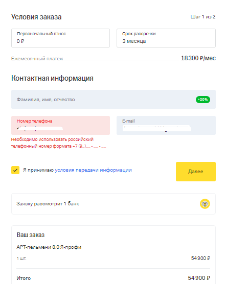This screenshot has height=284, width=226.
Task: Open the условия передачи информации link
Action: tap(94, 170)
